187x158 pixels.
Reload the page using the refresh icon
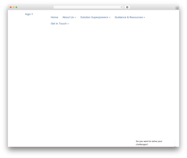[122, 7]
